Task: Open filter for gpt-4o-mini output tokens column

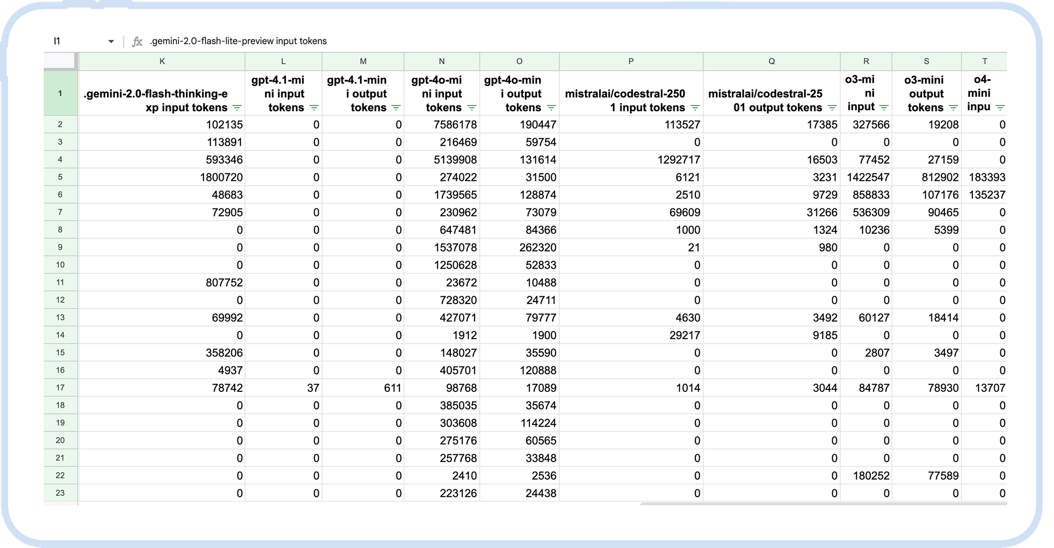Action: click(551, 108)
